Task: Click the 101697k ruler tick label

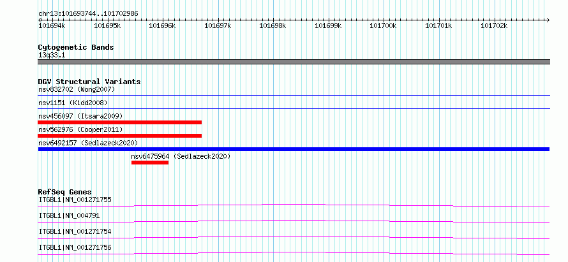Action: coord(218,25)
